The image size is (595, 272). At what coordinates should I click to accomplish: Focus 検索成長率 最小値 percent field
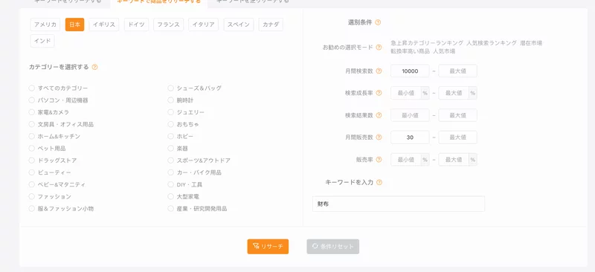(x=406, y=93)
